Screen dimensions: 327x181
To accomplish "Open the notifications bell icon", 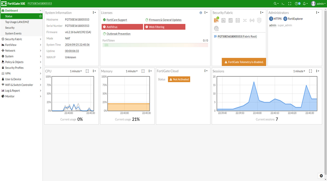I will tap(305, 4).
